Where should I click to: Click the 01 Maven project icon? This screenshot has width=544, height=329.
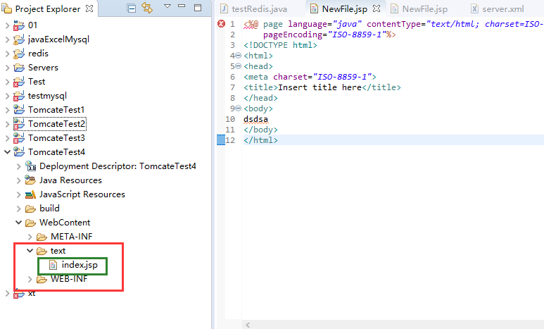pyautogui.click(x=19, y=25)
